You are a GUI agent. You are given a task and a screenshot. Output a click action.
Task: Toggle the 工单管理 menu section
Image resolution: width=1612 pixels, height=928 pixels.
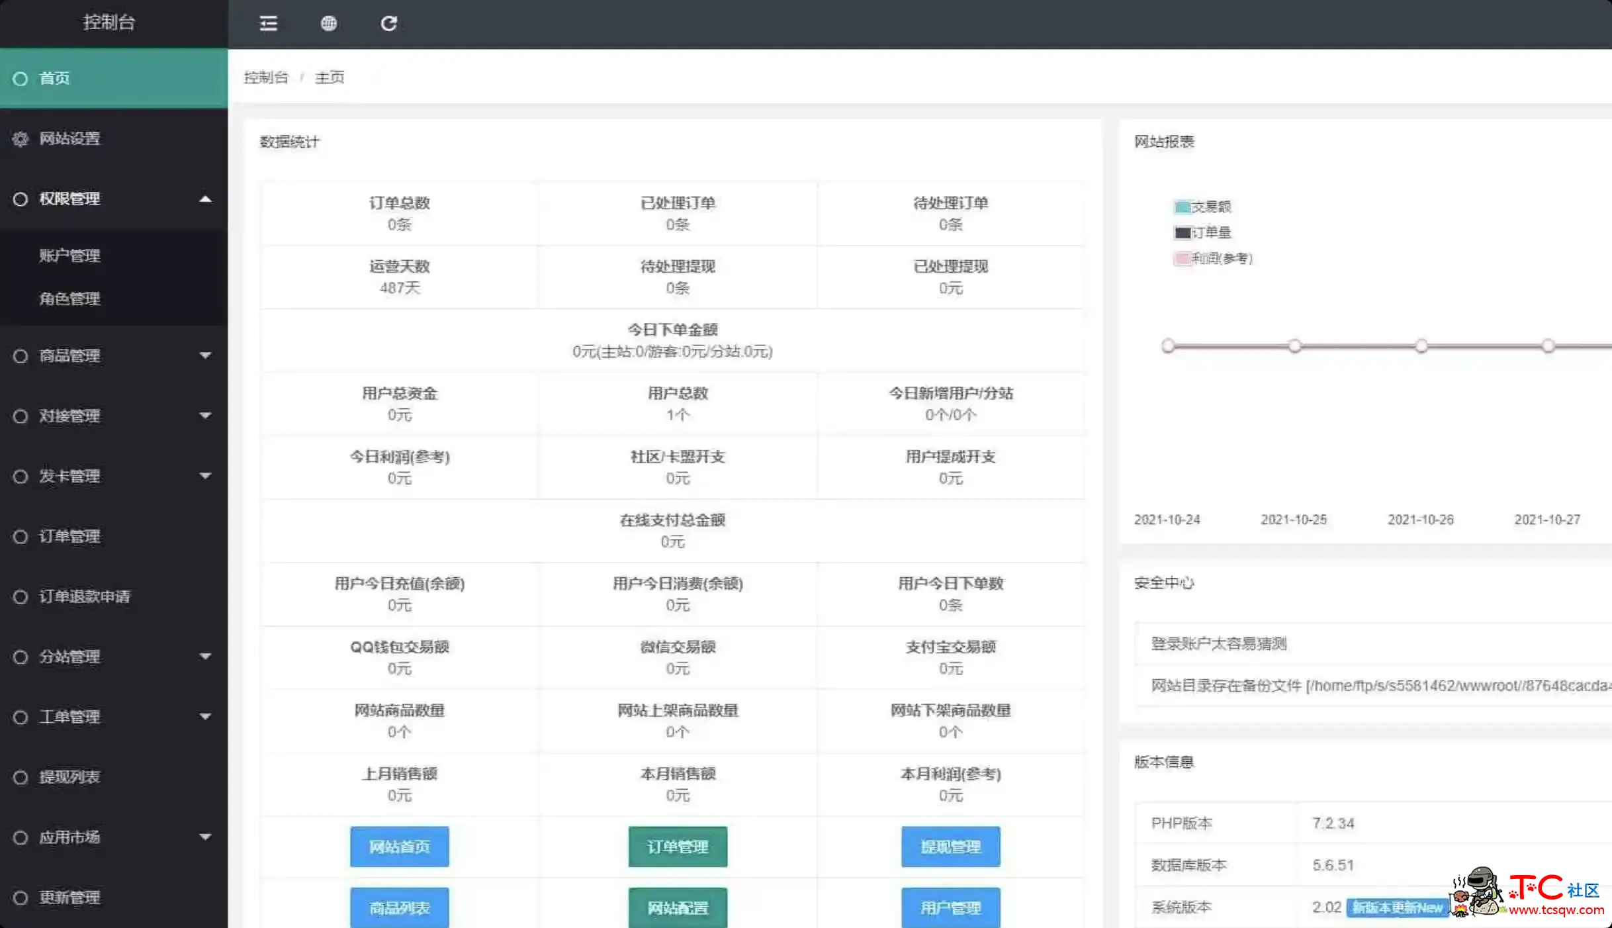coord(111,716)
